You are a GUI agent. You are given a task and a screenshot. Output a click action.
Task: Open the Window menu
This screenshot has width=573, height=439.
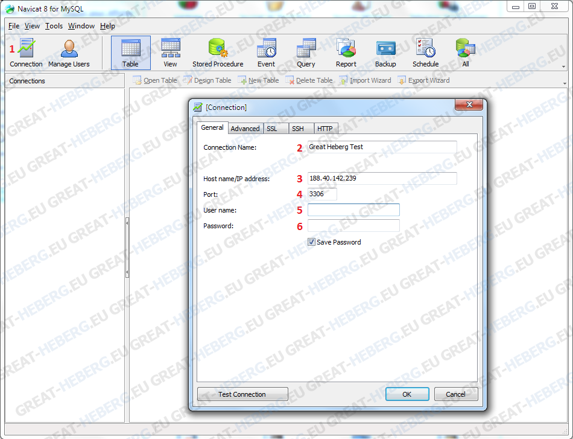tap(81, 26)
